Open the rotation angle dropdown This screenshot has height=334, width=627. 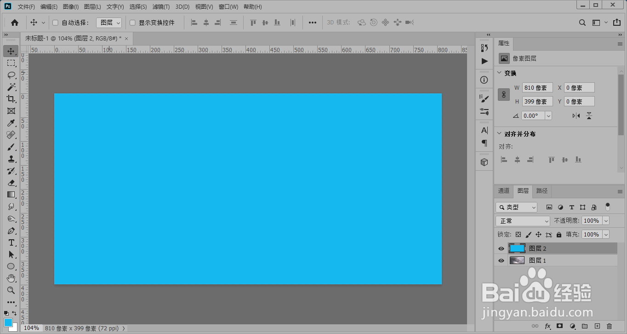[x=548, y=116]
